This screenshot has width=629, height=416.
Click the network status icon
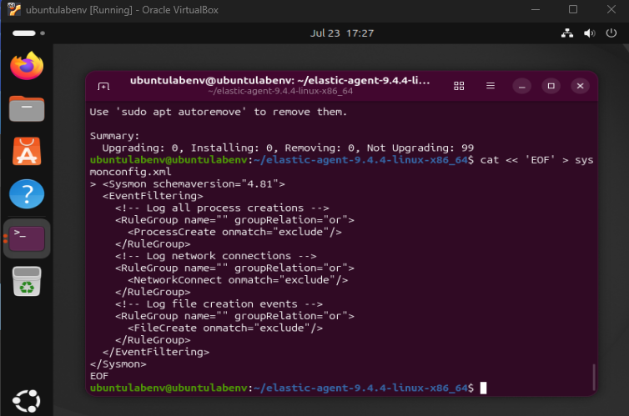click(567, 33)
